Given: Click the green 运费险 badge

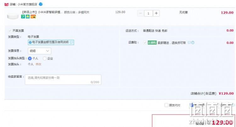Looking at the screenshot, I should pyautogui.click(x=152, y=43).
